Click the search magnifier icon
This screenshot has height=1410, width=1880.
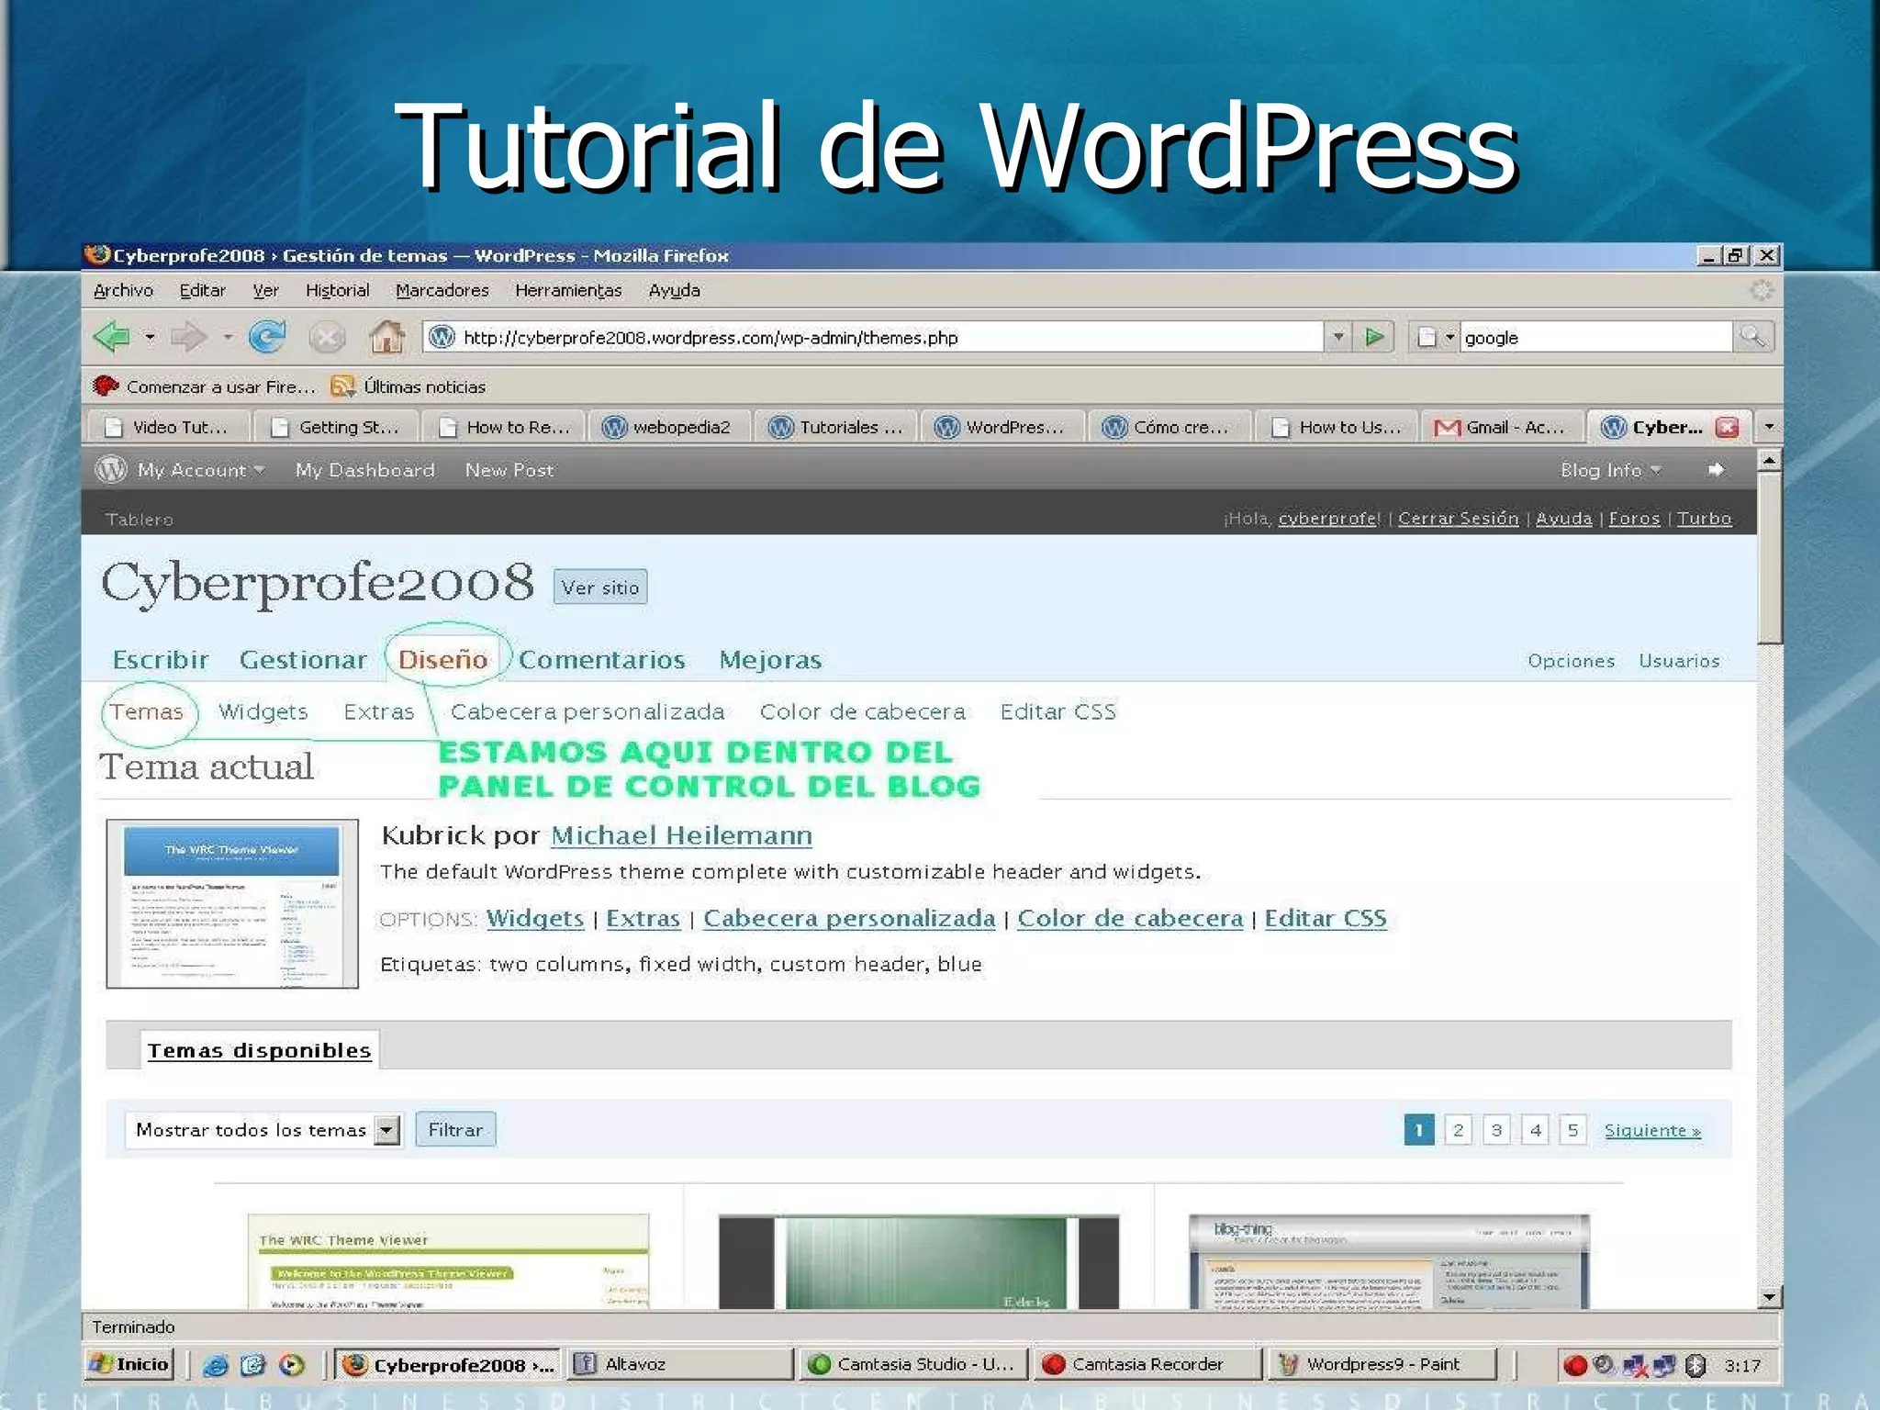(x=1752, y=337)
